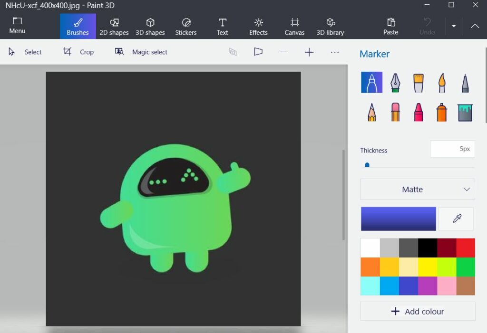Activate the eyedropper colour picker
Image resolution: width=487 pixels, height=333 pixels.
(x=456, y=218)
